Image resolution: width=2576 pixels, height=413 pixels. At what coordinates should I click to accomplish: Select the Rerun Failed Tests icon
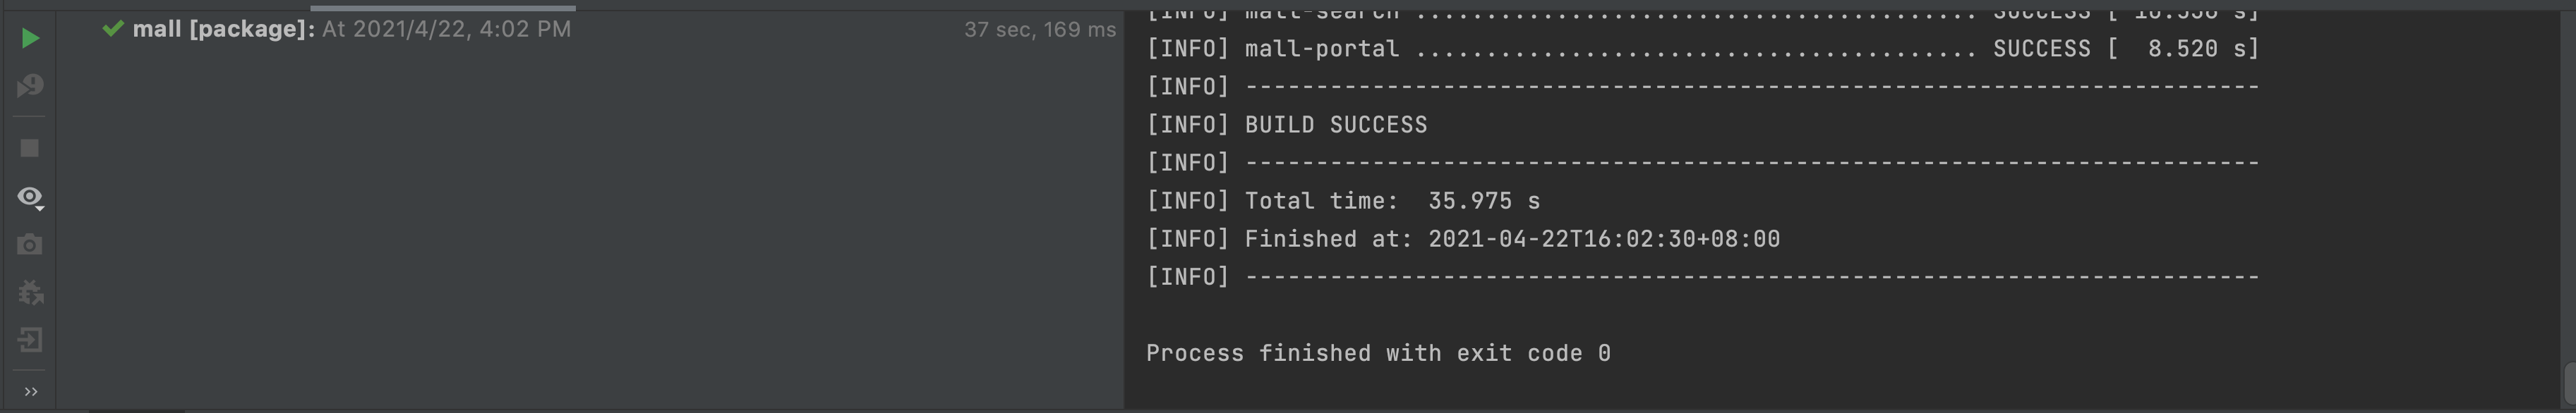pyautogui.click(x=30, y=86)
